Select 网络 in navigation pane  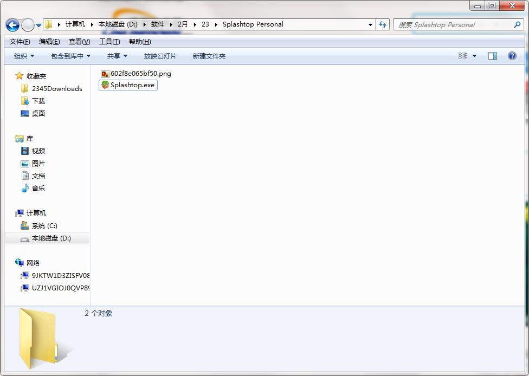point(33,263)
